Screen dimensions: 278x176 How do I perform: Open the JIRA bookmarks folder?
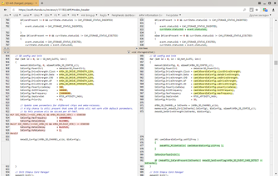click(7, 15)
